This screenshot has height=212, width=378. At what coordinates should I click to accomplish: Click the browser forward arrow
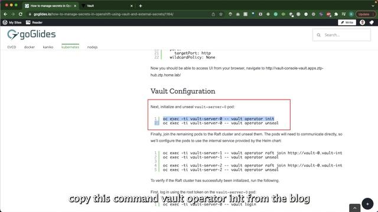(x=13, y=14)
